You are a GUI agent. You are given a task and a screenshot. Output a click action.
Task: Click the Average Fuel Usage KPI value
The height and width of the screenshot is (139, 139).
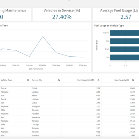coord(126,17)
